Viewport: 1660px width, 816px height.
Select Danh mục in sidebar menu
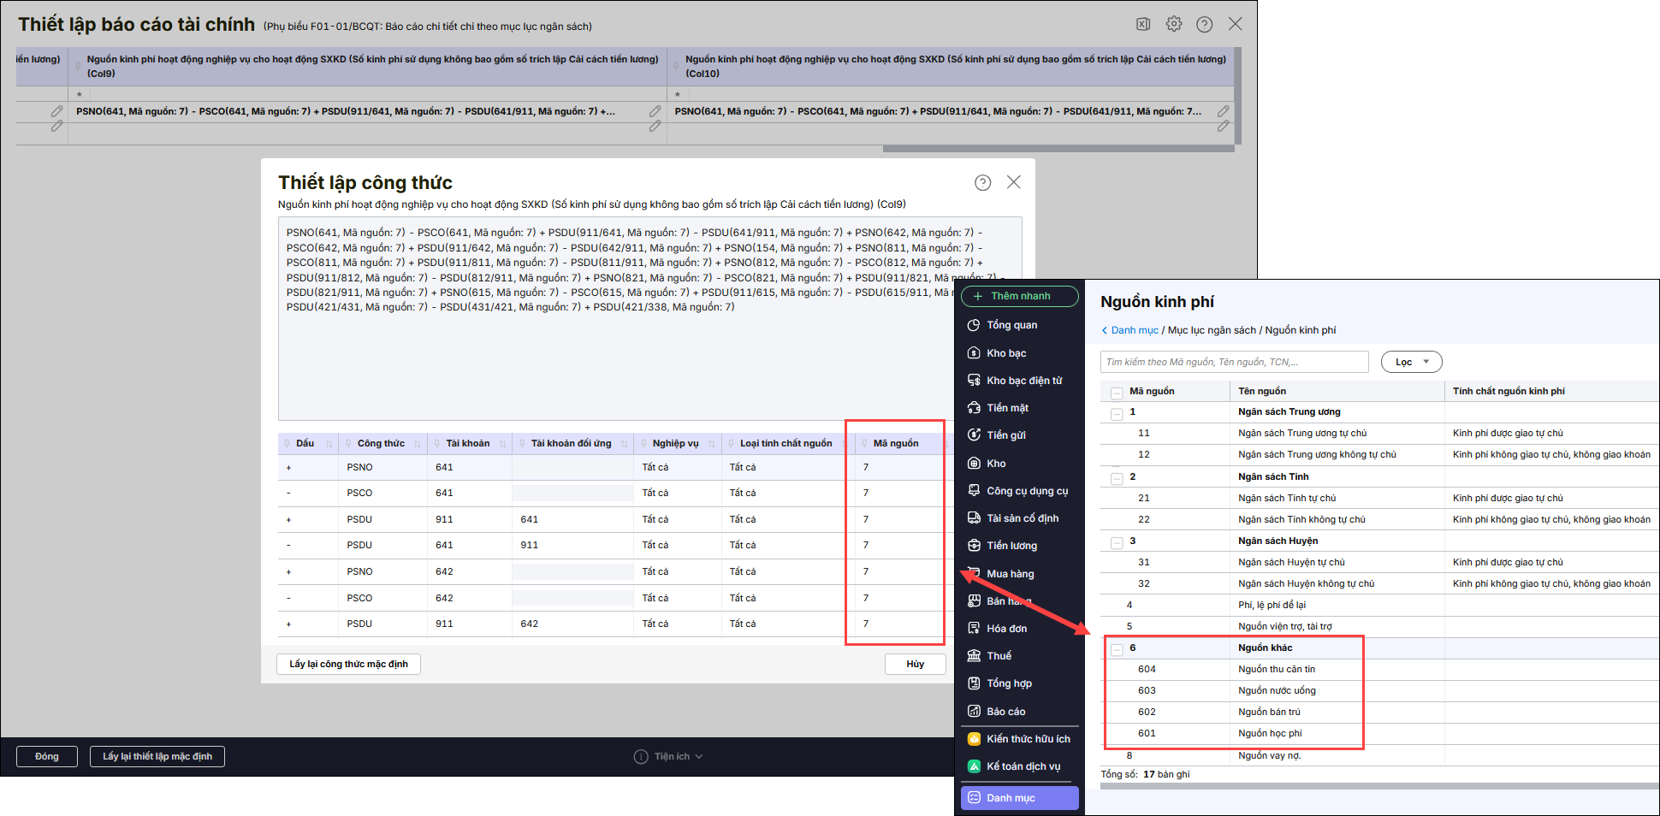1019,798
